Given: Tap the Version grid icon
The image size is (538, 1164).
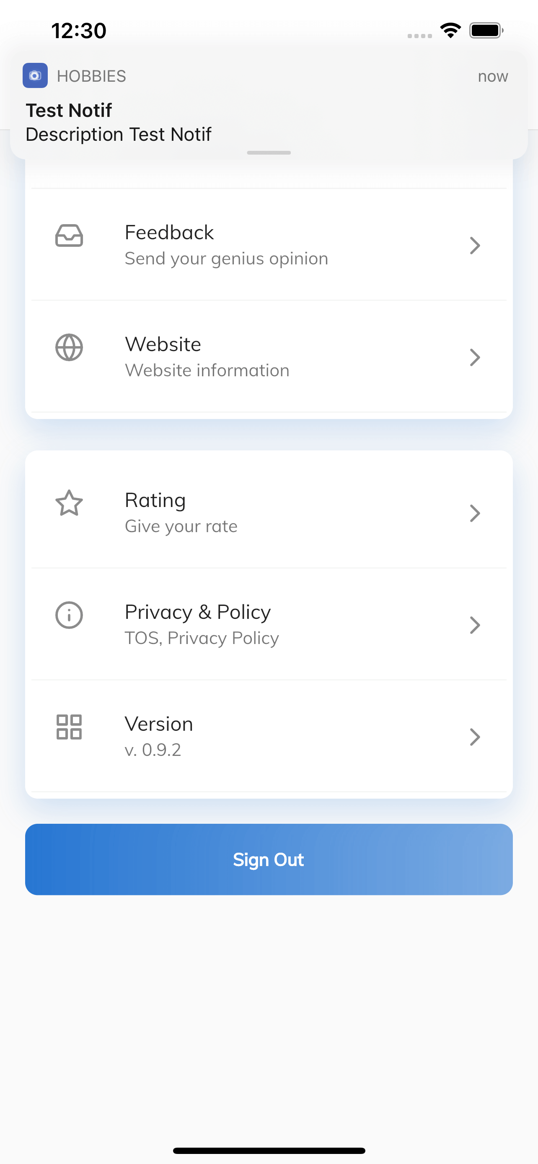Looking at the screenshot, I should point(69,727).
